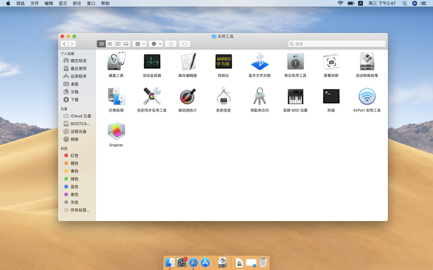Open the 文件 (File) menu

click(x=35, y=3)
